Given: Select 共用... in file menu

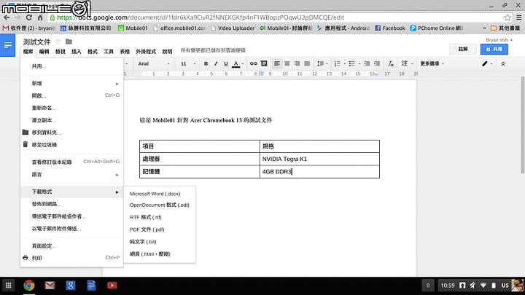Looking at the screenshot, I should 71,66.
